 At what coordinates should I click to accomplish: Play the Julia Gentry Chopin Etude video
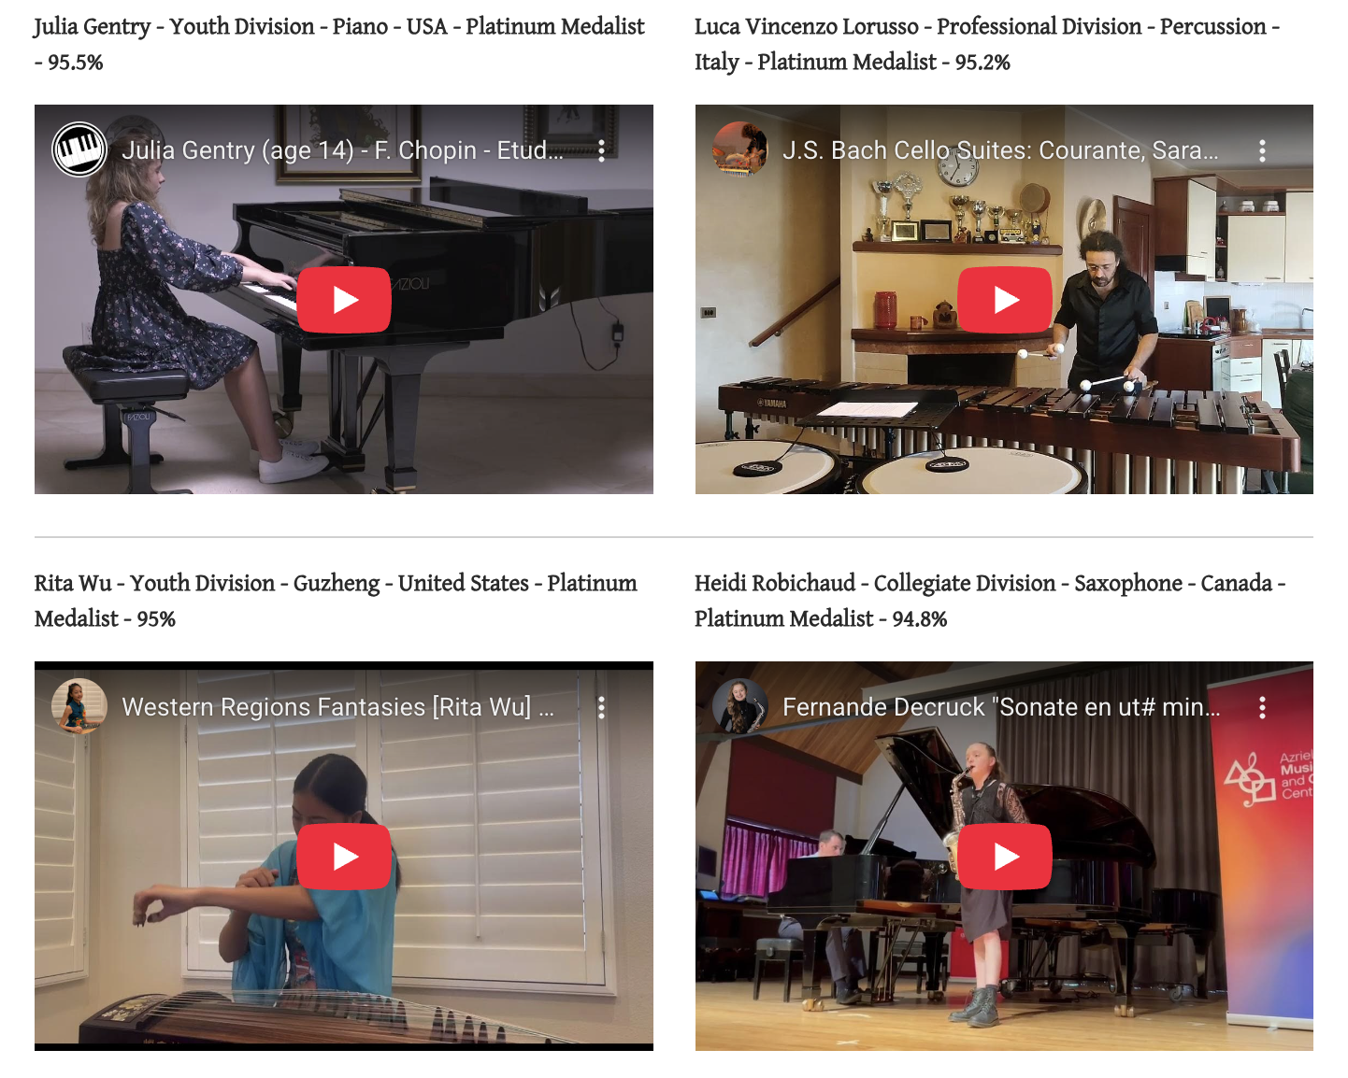(344, 300)
